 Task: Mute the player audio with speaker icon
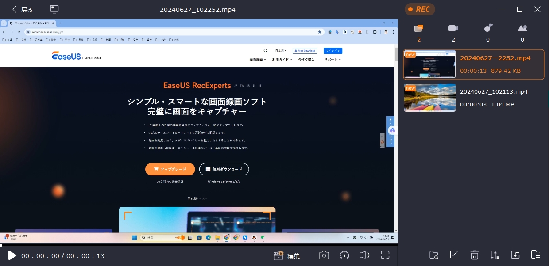(364, 255)
